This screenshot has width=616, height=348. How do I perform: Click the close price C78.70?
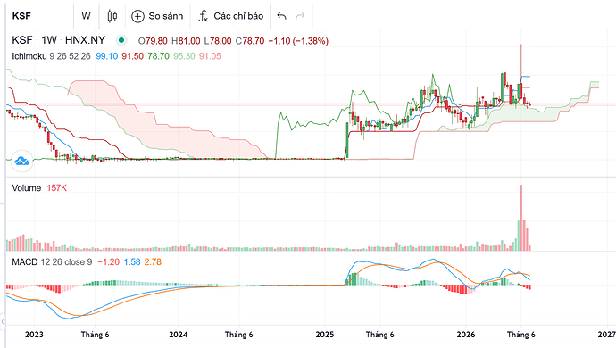coord(250,41)
